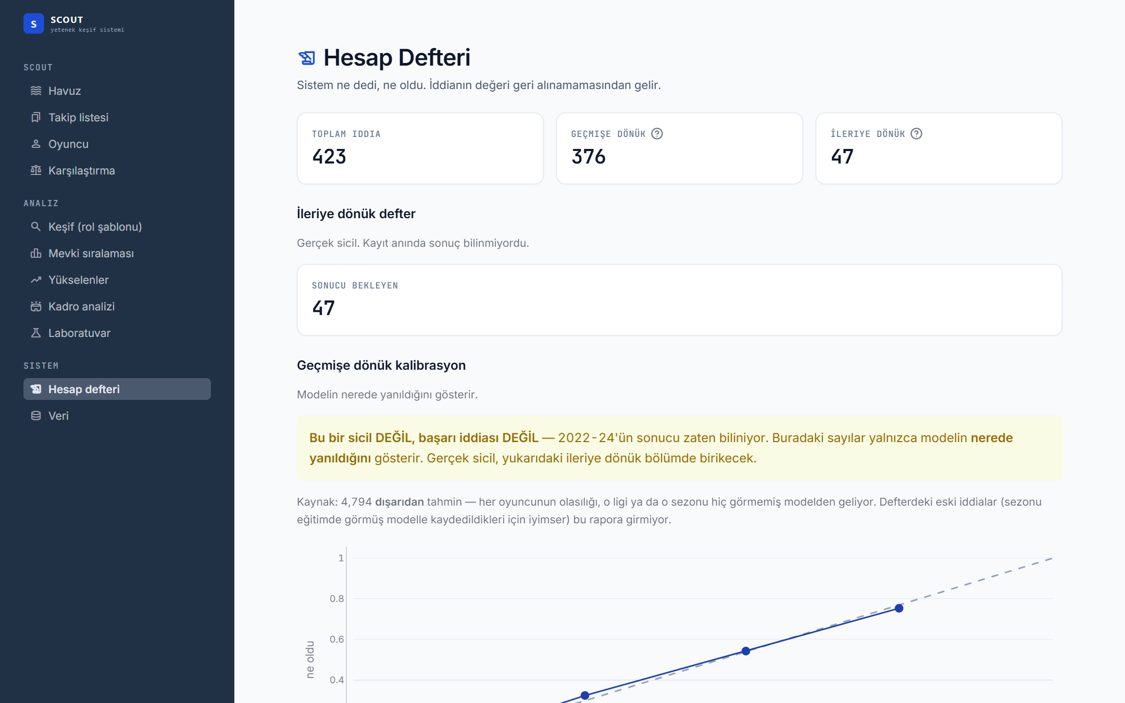The width and height of the screenshot is (1125, 703).
Task: Navigate to Mevki sıralaması
Action: click(x=117, y=253)
